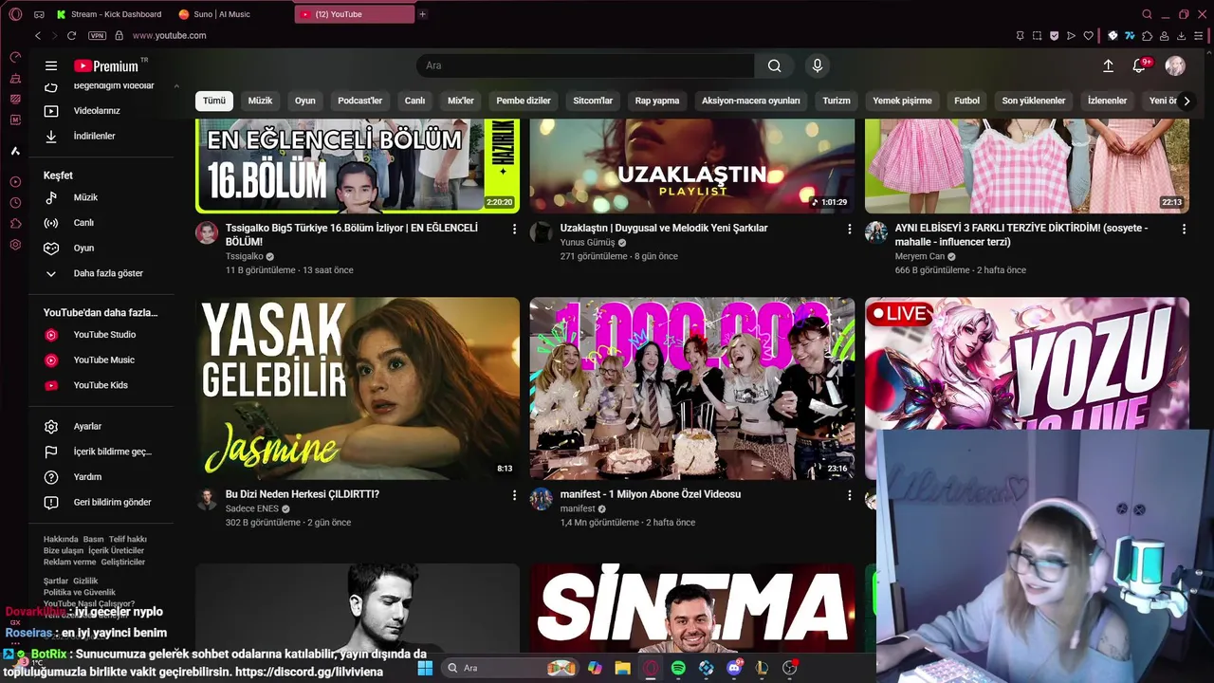Focus the YouTube Ara search box
The width and height of the screenshot is (1214, 683).
pos(585,65)
